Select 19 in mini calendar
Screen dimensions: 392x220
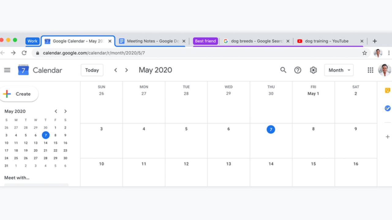(26, 150)
